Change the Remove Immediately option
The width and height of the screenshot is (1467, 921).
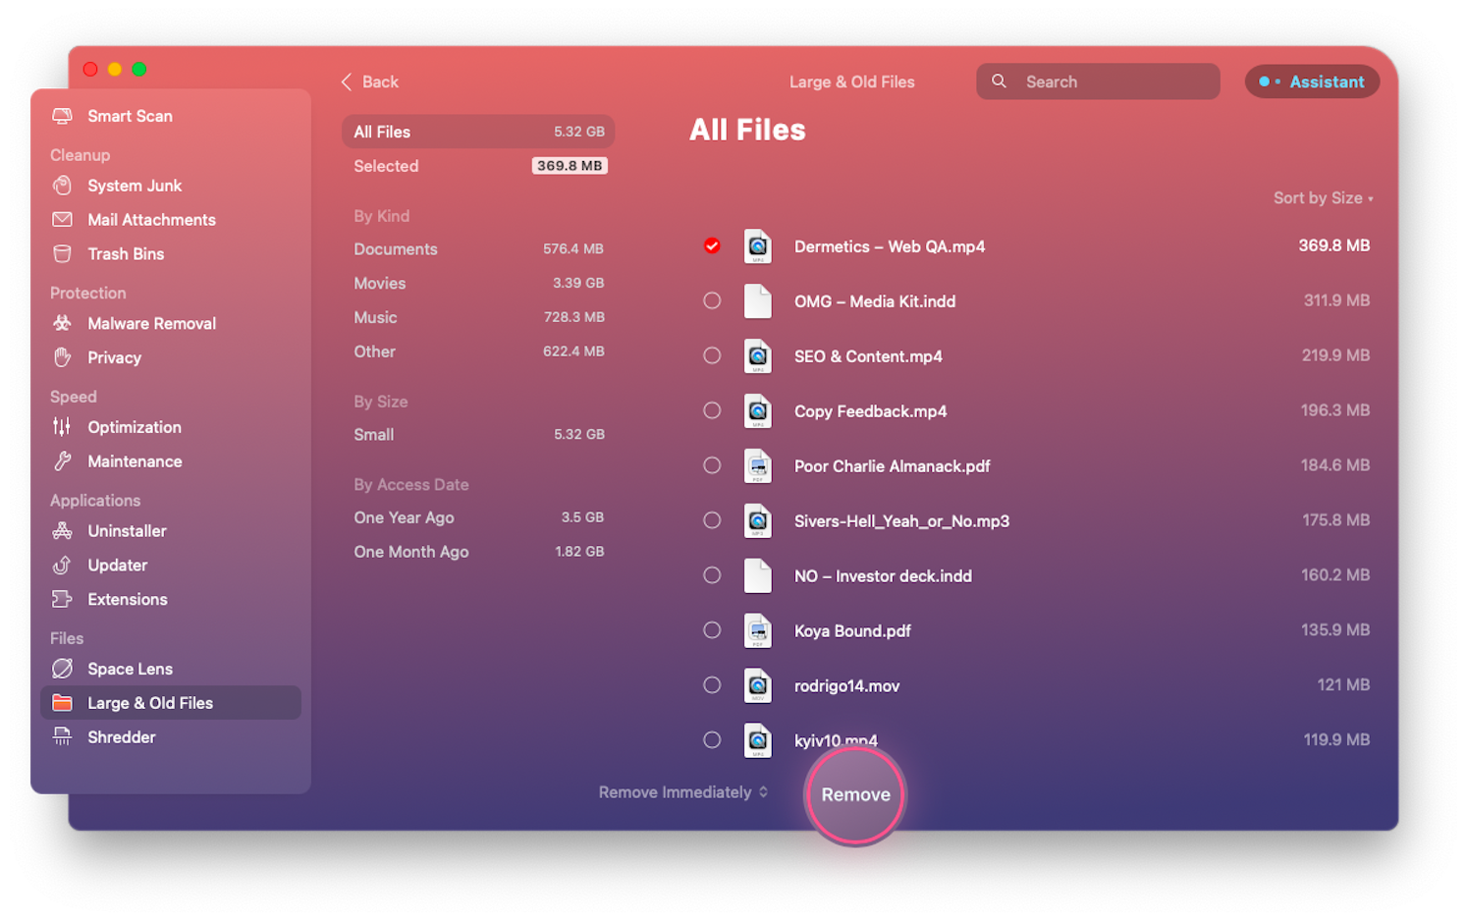pyautogui.click(x=681, y=791)
